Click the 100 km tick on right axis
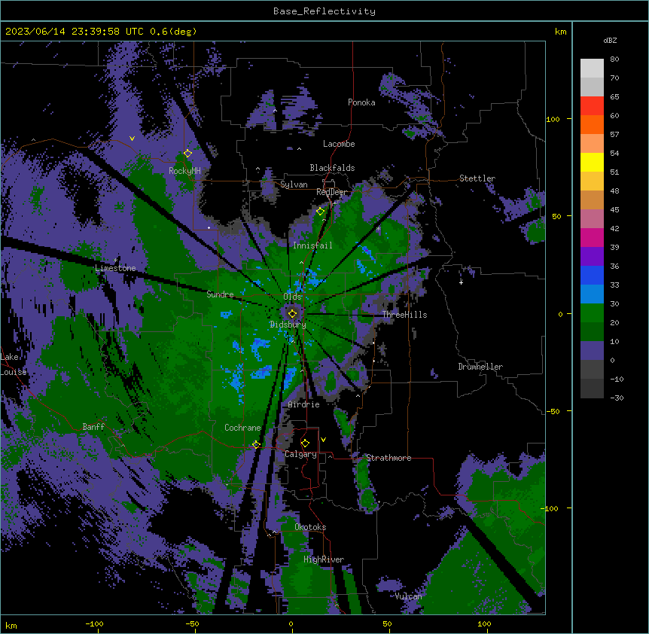The image size is (649, 634). coord(553,119)
